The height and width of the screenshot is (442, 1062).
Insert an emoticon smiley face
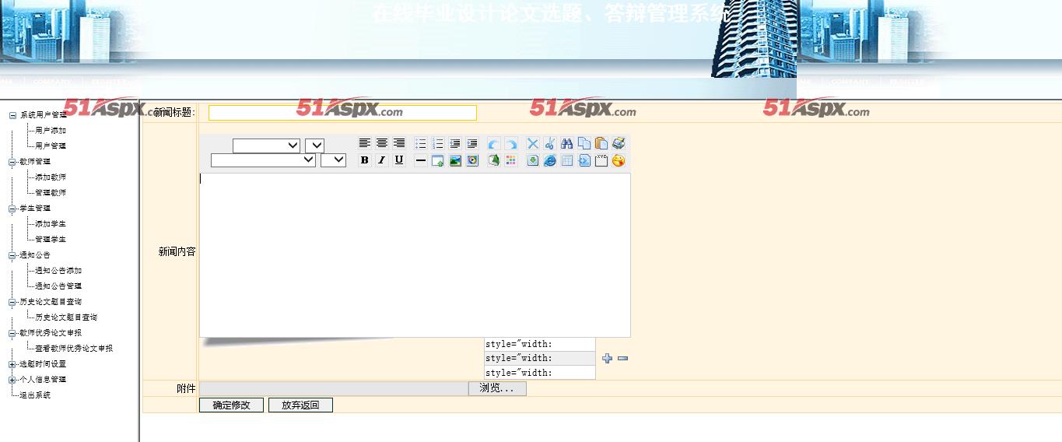pyautogui.click(x=618, y=160)
